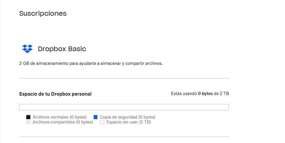Click the Copia de seguridad (0 bytes) label
The image size is (285, 143).
pos(128,117)
